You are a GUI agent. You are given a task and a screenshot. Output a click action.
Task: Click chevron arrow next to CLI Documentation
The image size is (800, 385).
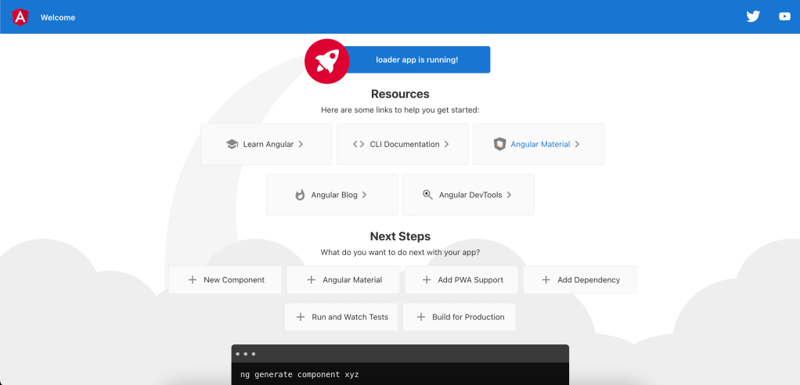pyautogui.click(x=447, y=144)
